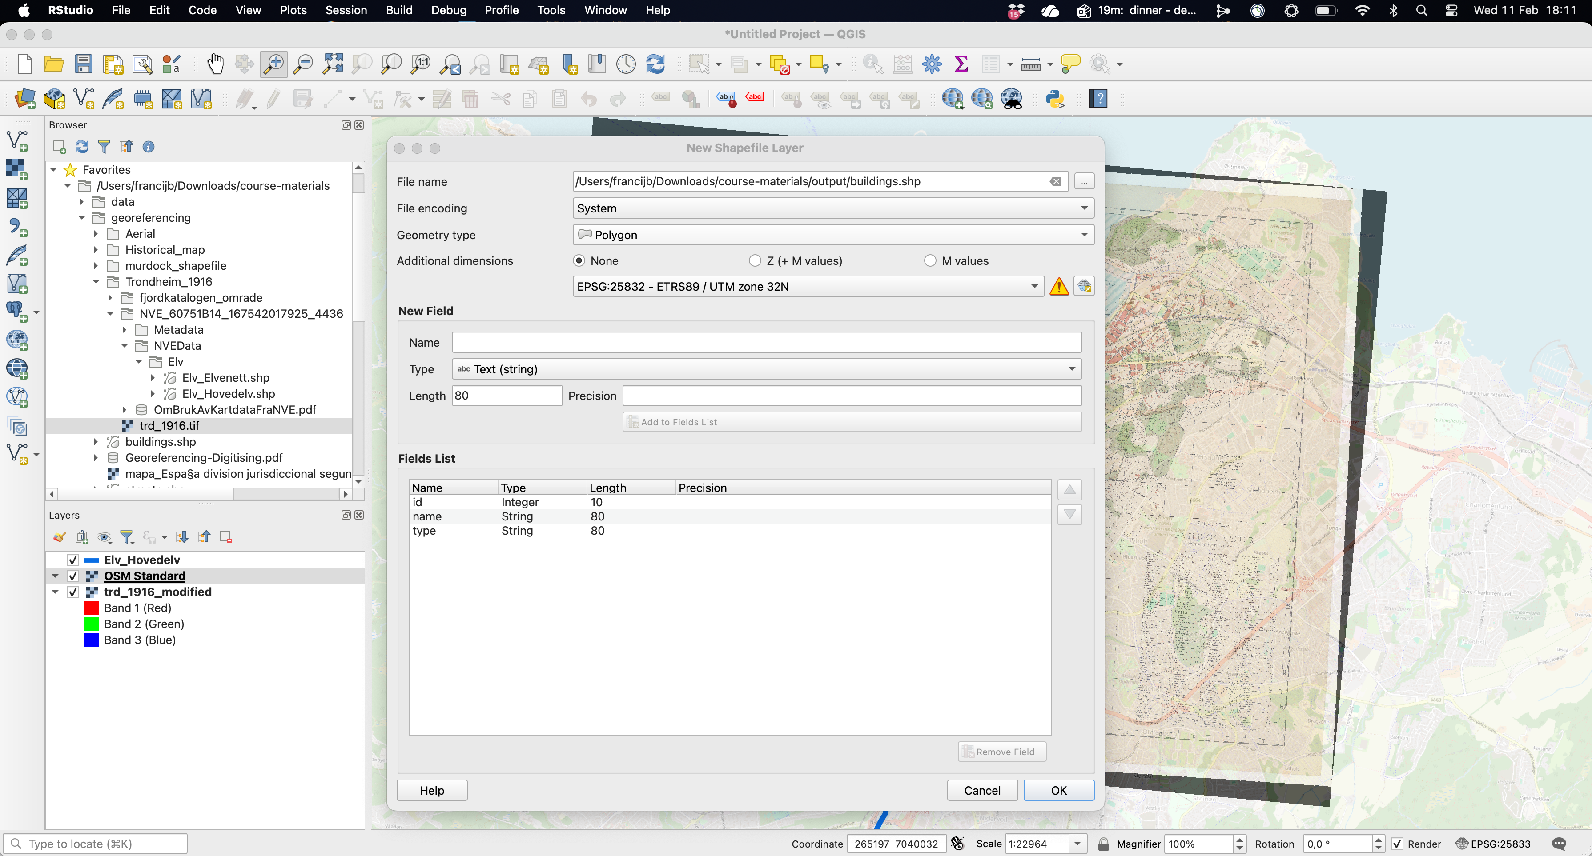Open the Statistical Summary sigma icon

click(x=961, y=64)
